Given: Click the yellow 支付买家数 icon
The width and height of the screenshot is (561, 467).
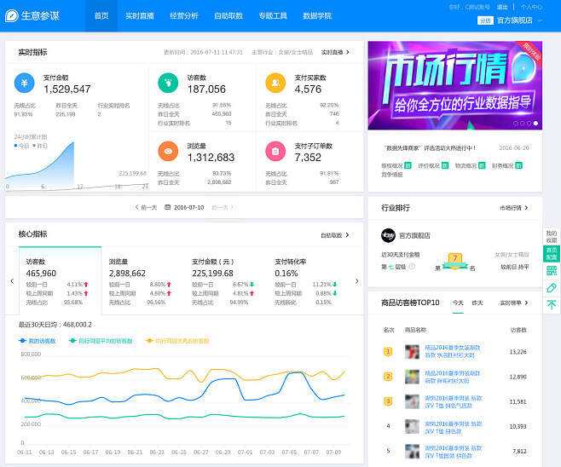Looking at the screenshot, I should (x=275, y=83).
